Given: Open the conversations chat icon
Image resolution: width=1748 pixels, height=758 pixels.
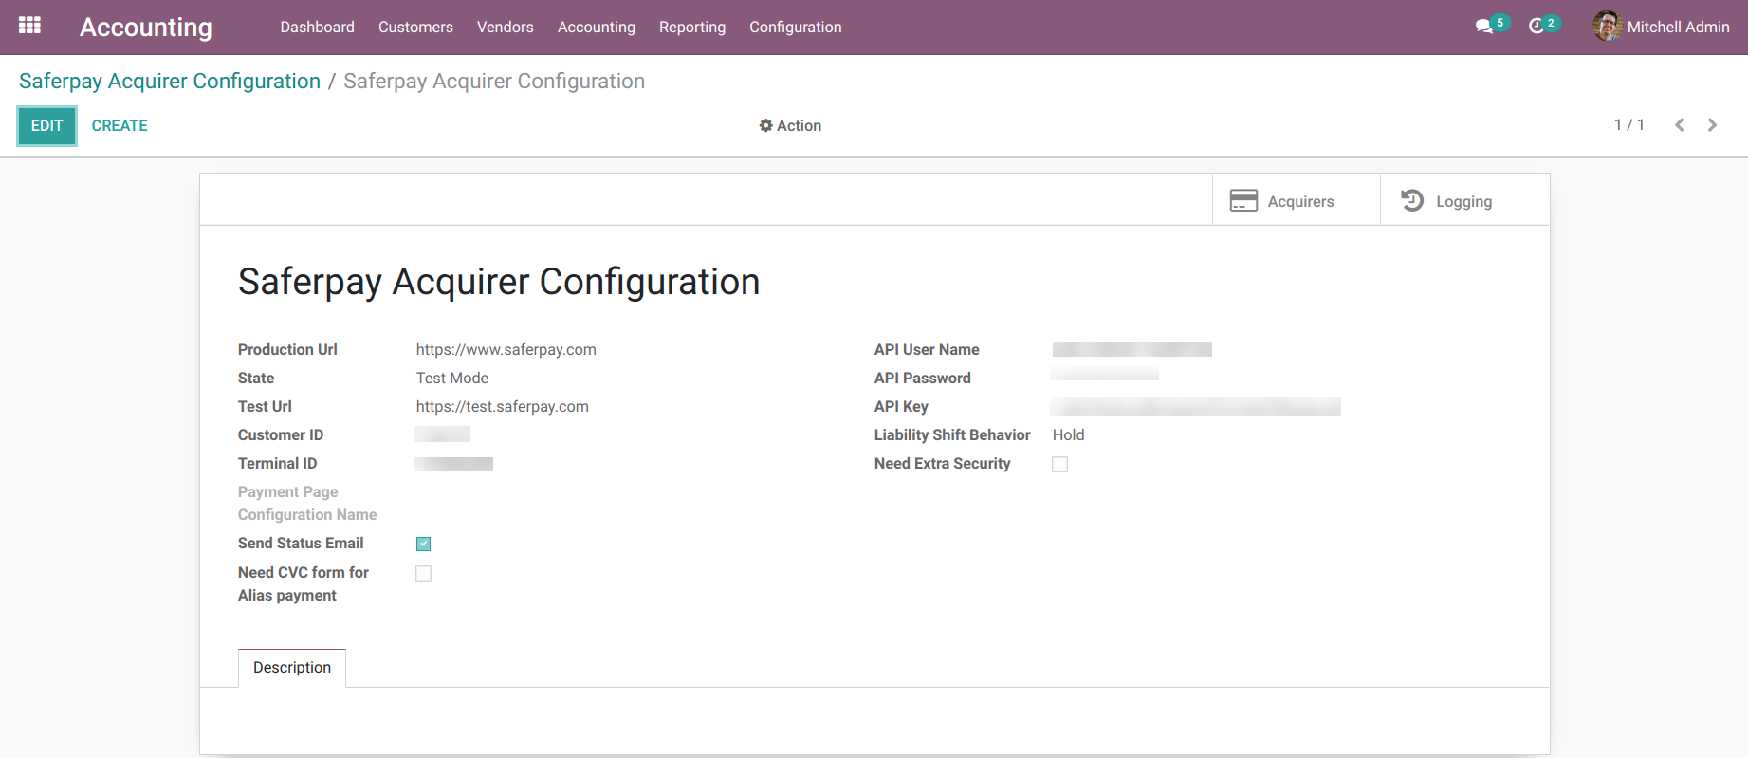Looking at the screenshot, I should pos(1484,27).
